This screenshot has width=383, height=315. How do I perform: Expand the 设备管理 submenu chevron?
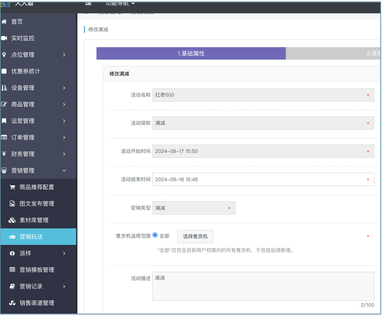click(64, 88)
